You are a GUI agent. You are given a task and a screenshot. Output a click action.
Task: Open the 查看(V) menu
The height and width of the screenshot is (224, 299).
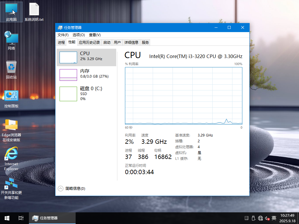click(95, 35)
